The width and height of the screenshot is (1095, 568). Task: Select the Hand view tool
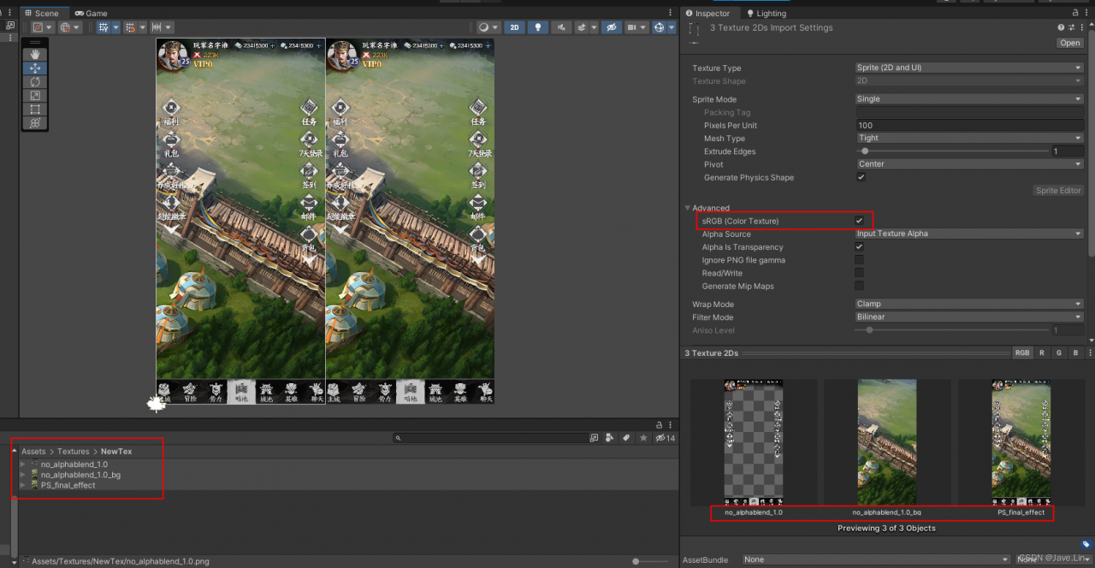tap(35, 54)
